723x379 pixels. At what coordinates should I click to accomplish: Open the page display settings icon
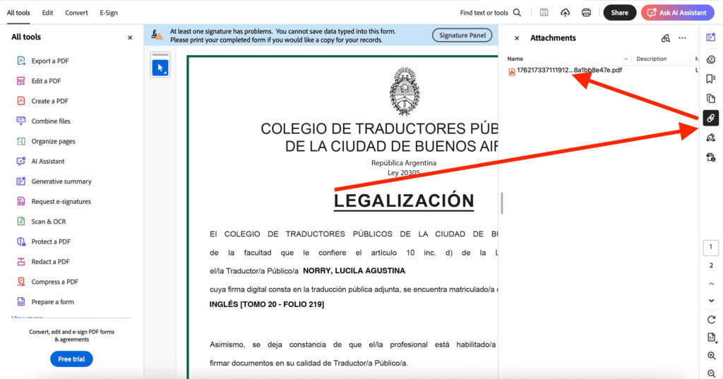[711, 337]
